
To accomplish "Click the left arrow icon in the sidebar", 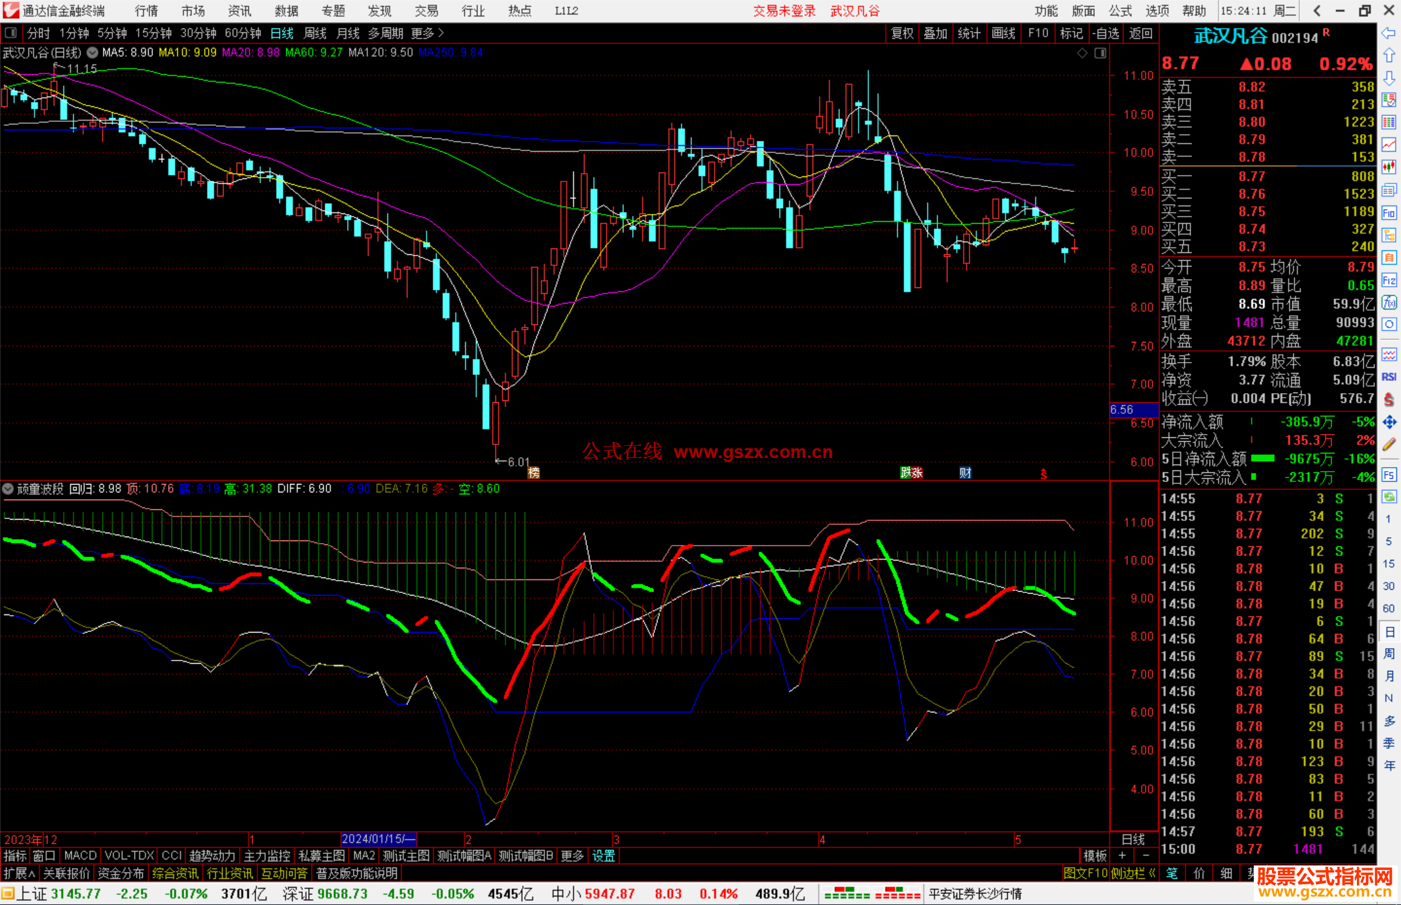I will pyautogui.click(x=1389, y=33).
